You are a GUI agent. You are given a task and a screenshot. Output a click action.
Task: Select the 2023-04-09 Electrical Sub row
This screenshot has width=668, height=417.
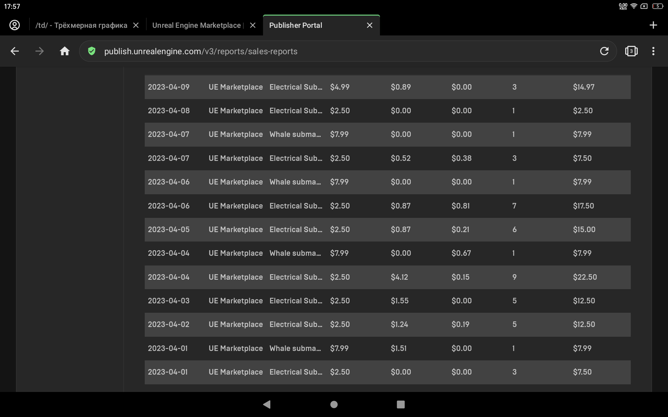[x=387, y=87]
